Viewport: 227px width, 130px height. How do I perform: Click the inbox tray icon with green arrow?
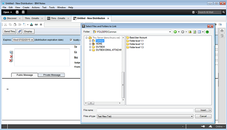coord(32,25)
